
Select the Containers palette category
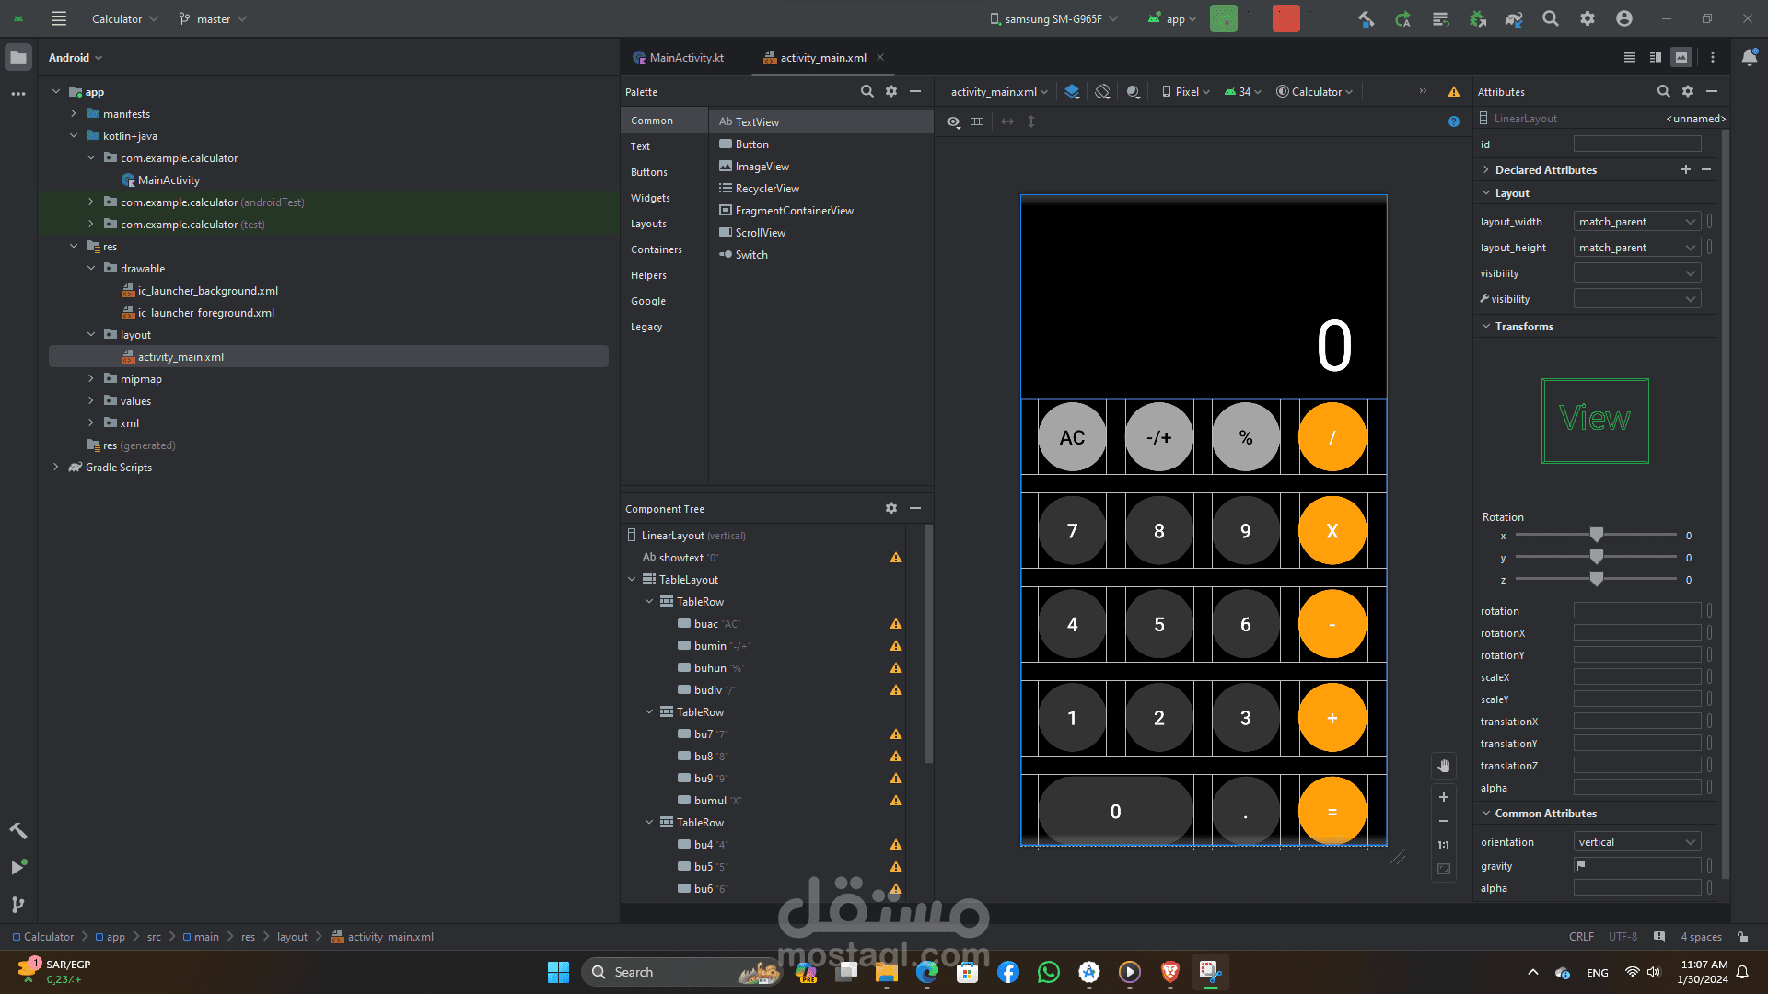click(657, 249)
